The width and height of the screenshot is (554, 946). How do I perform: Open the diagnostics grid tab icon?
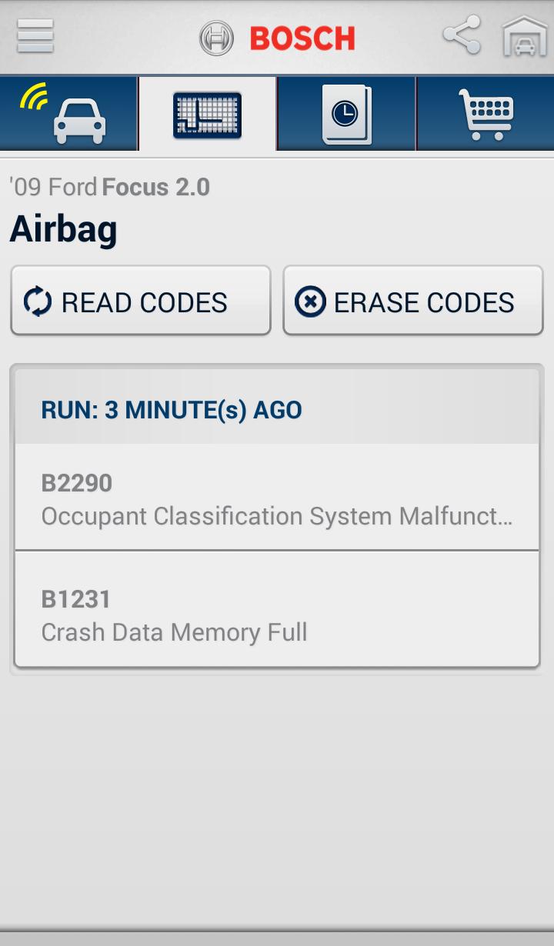[207, 113]
